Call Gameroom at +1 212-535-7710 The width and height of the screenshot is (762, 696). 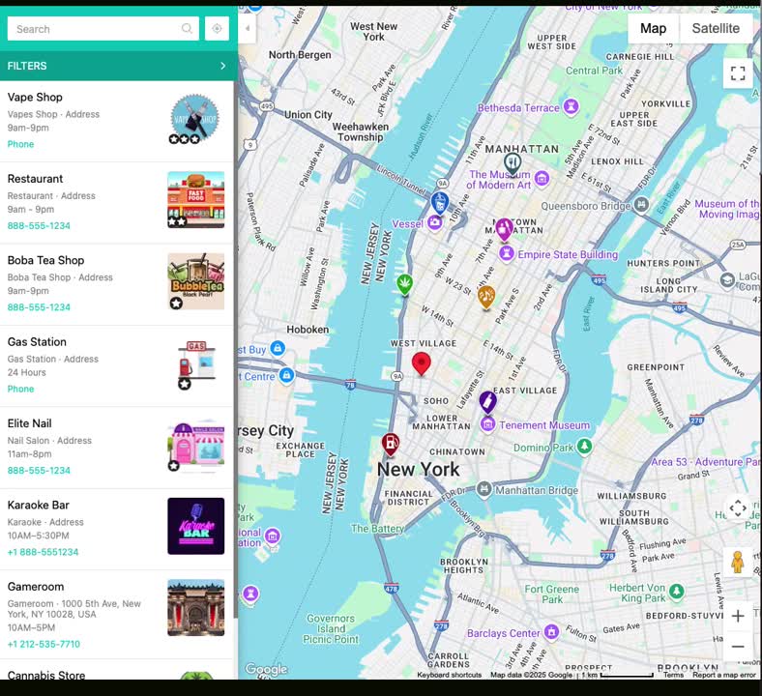tap(44, 644)
